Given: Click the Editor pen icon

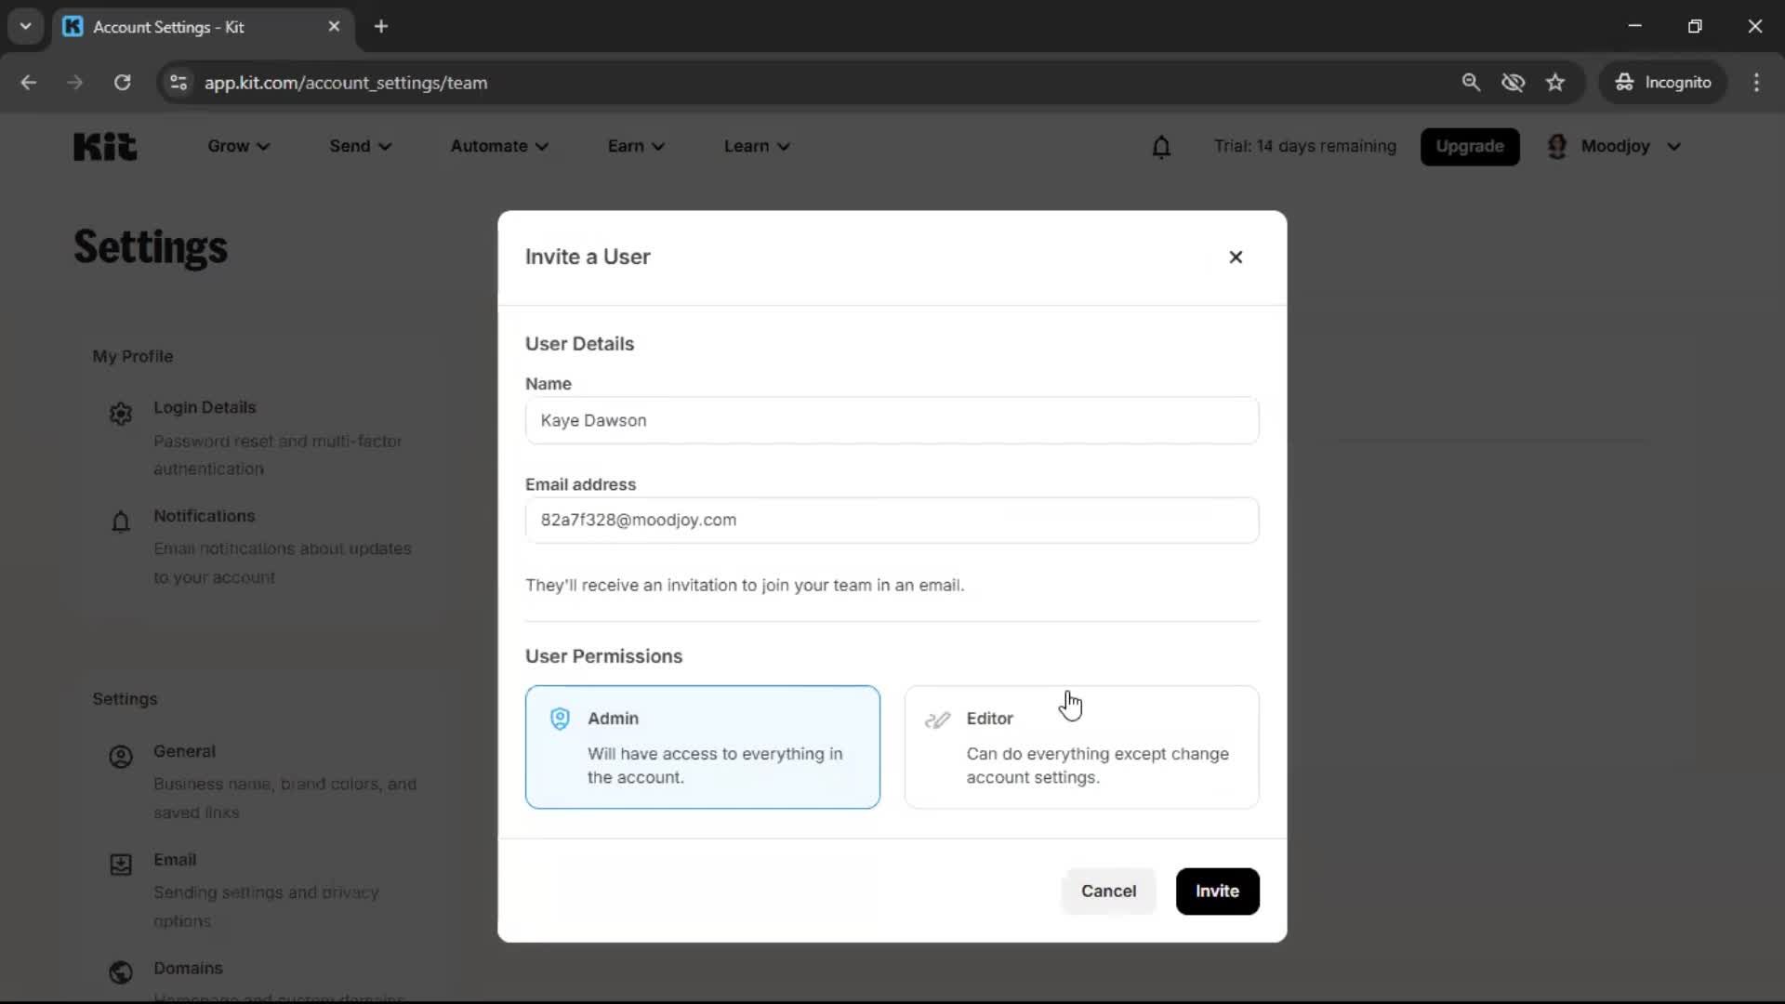Looking at the screenshot, I should [939, 718].
